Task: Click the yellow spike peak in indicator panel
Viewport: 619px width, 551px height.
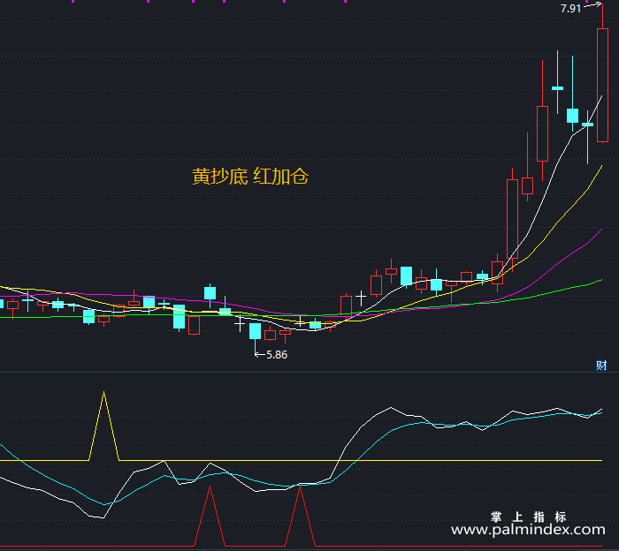Action: (x=103, y=393)
